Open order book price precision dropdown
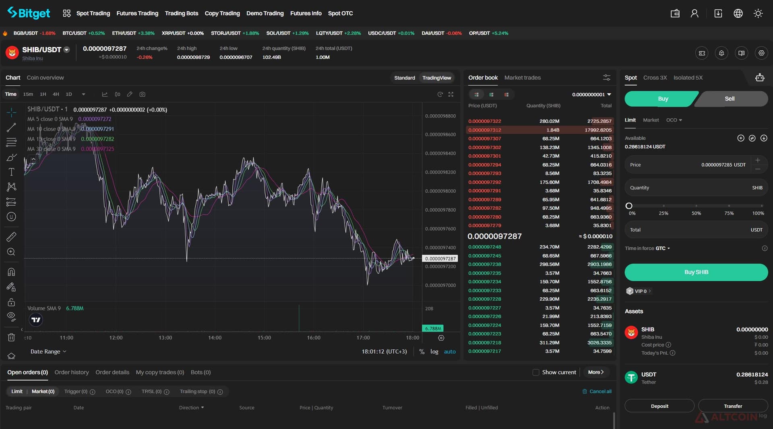The width and height of the screenshot is (773, 429). tap(591, 95)
